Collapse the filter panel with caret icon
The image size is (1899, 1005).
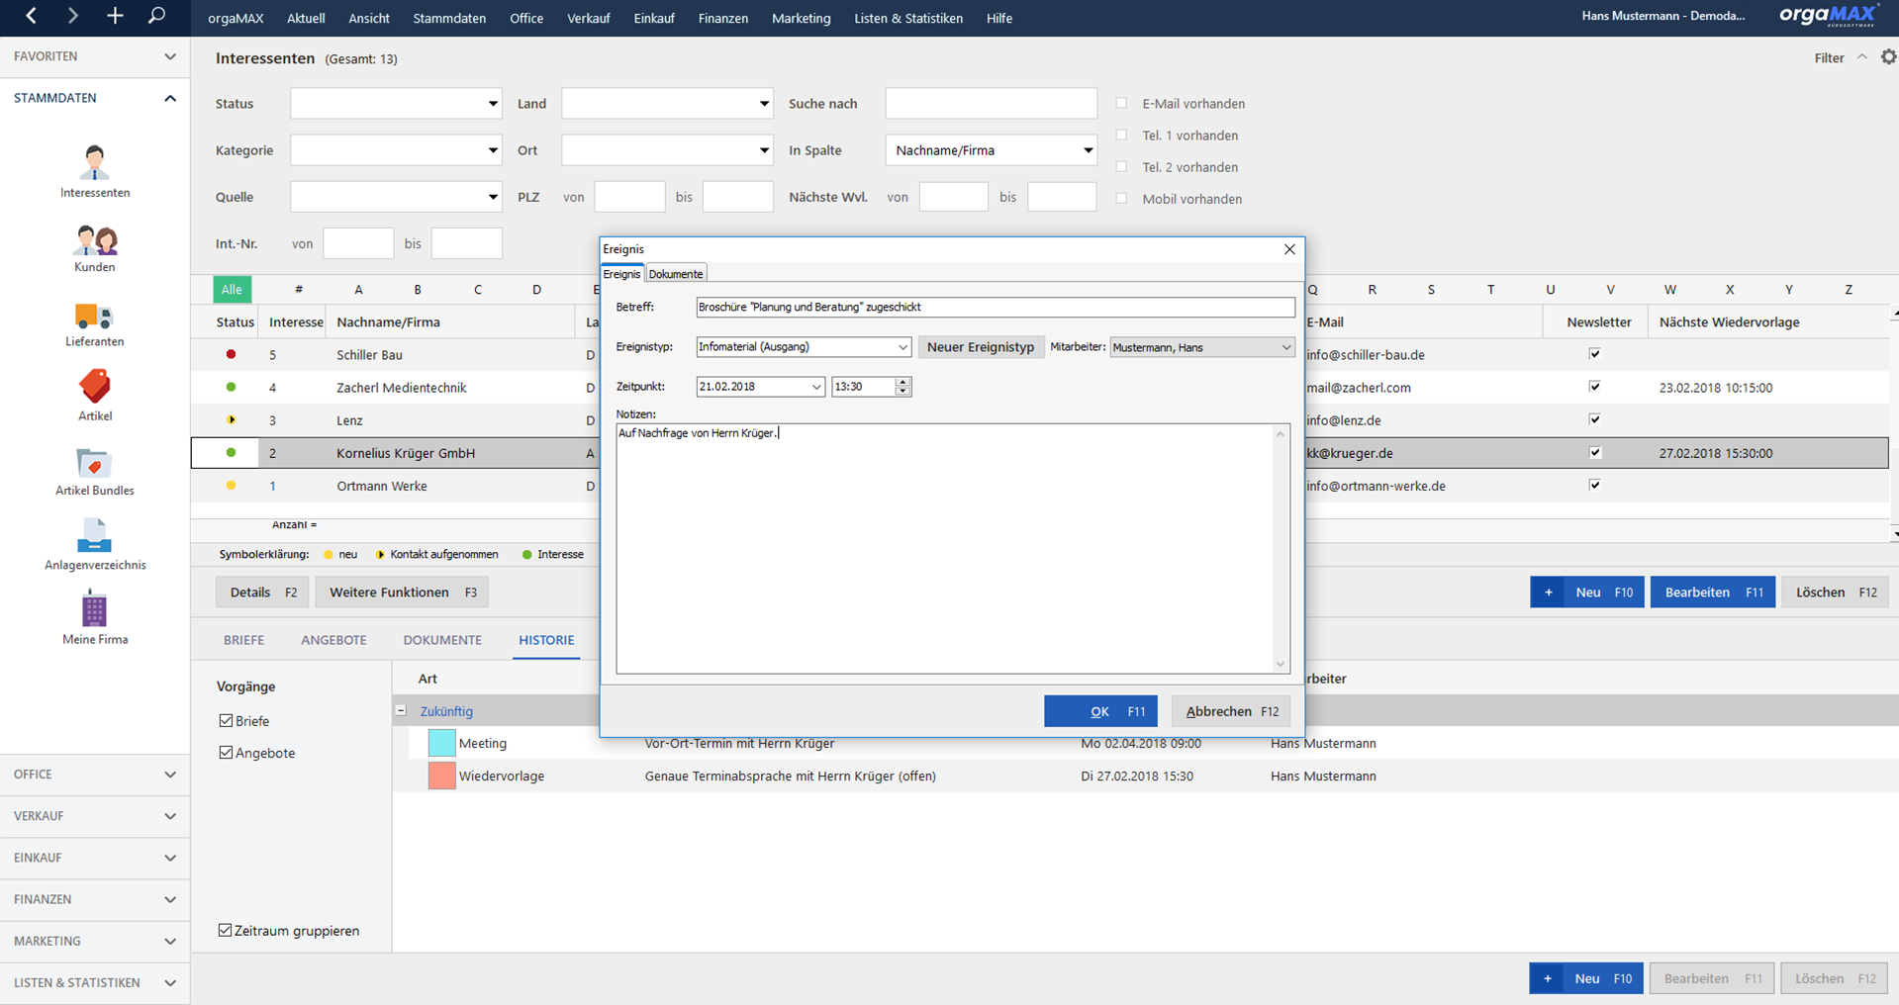coord(1861,57)
